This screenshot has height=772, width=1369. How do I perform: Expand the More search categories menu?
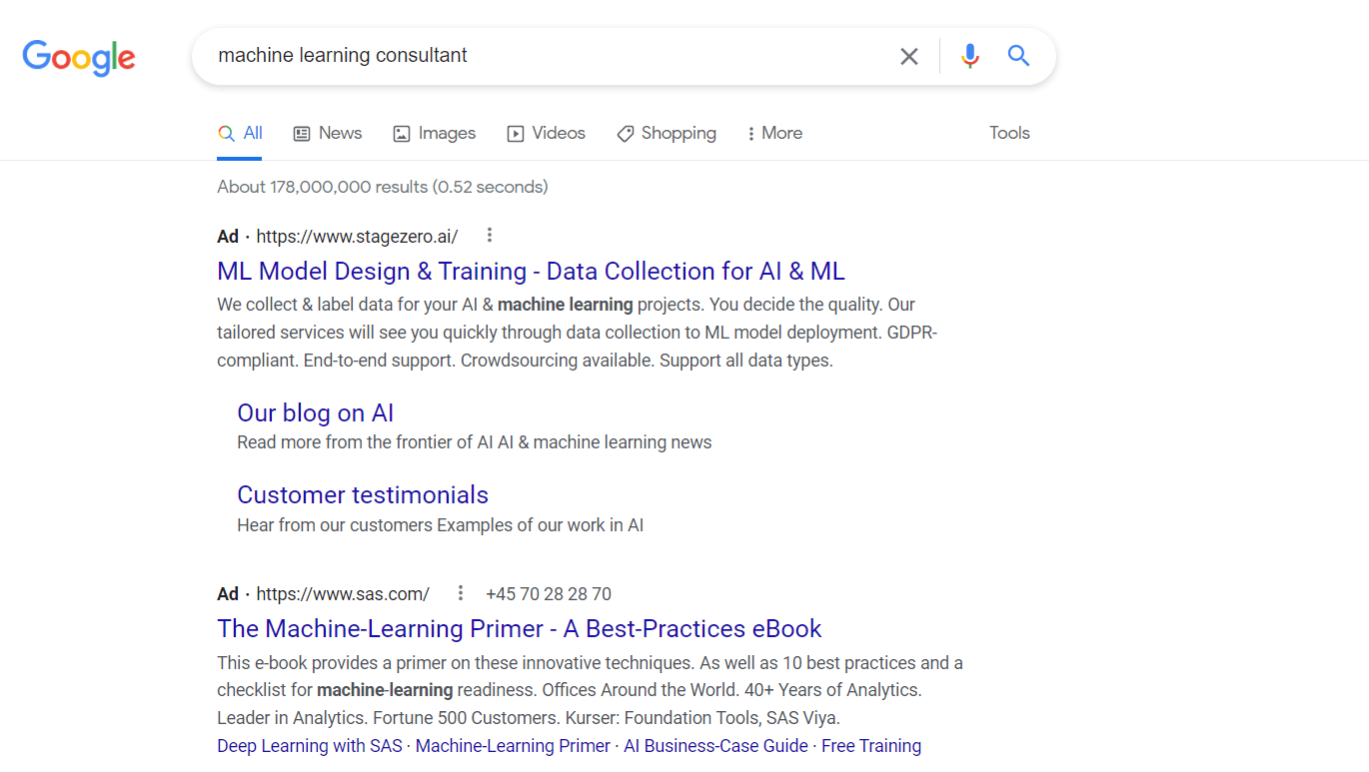tap(774, 134)
